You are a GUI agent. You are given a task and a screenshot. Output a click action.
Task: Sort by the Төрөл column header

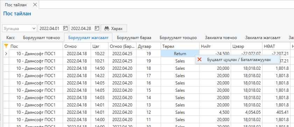coord(180,46)
